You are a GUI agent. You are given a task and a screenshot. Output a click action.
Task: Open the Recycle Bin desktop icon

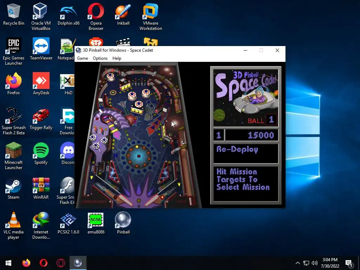pos(14,14)
